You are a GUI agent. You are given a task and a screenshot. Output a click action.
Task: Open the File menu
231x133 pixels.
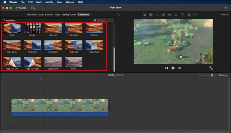tap(22, 2)
